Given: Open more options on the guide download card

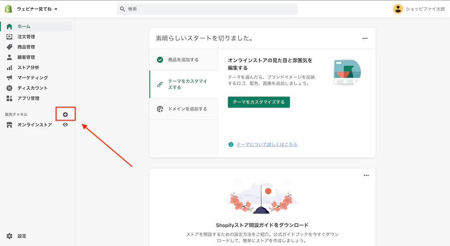Looking at the screenshot, I should (x=366, y=176).
